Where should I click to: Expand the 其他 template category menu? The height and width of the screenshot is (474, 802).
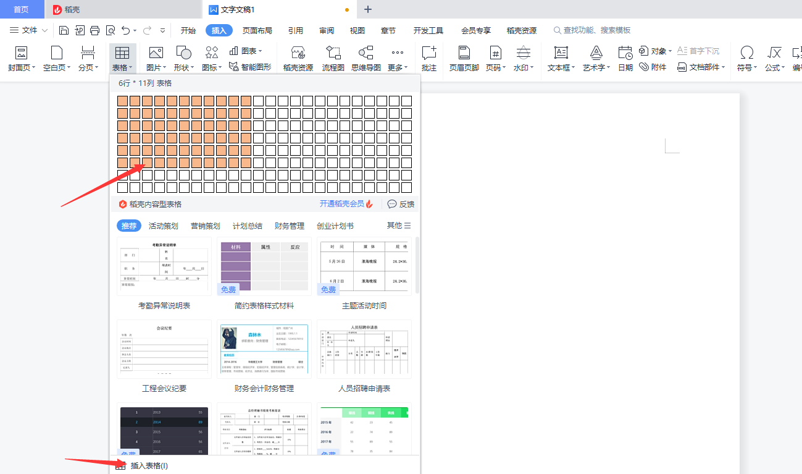click(393, 225)
